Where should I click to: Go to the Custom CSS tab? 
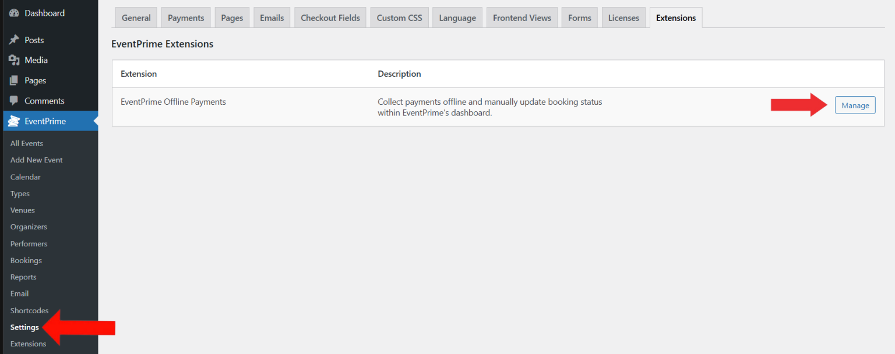click(399, 18)
